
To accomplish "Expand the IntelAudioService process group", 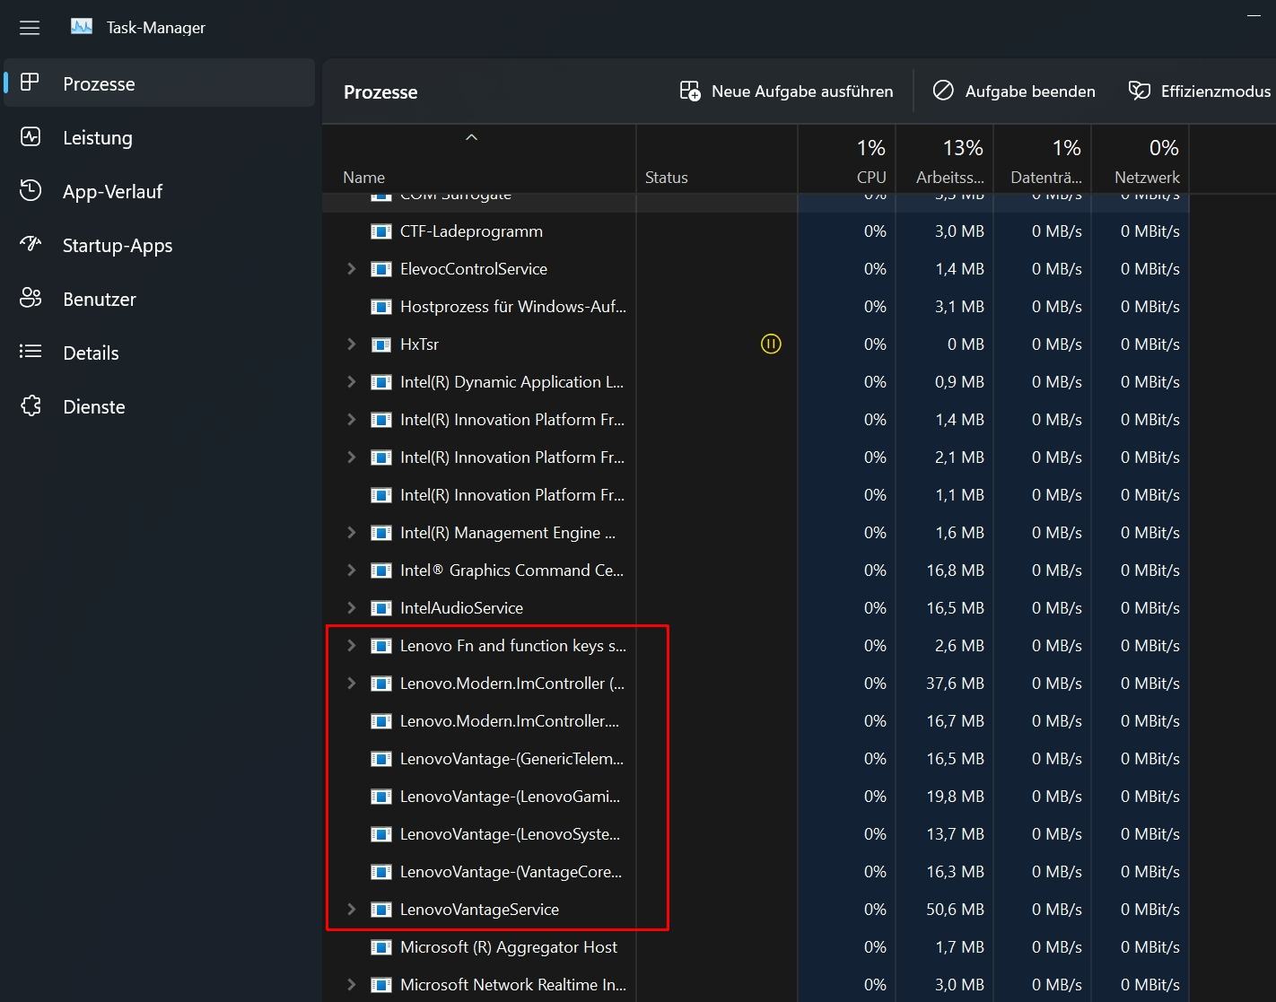I will point(351,608).
